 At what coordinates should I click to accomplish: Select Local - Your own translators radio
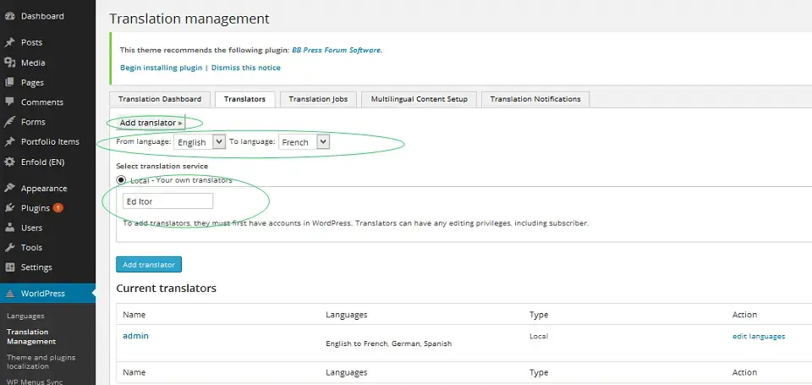click(121, 180)
